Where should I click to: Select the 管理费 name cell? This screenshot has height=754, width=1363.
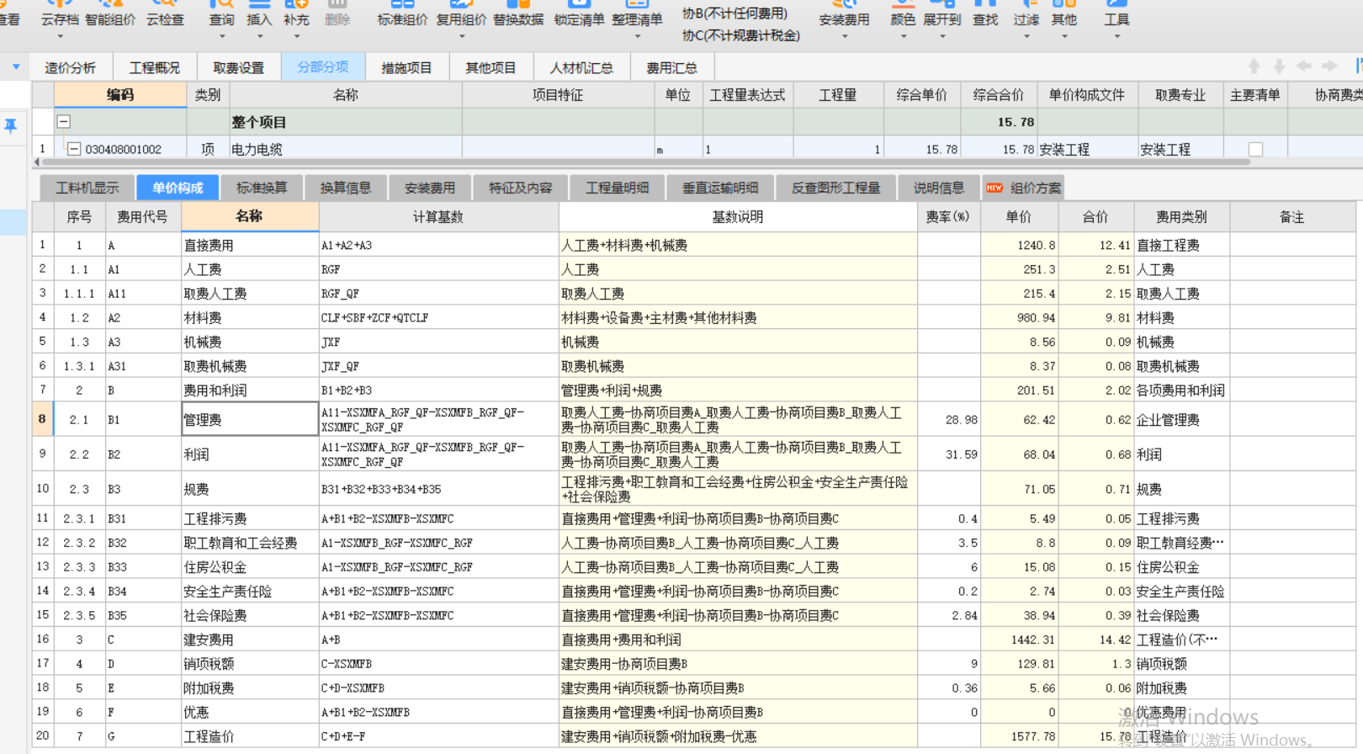click(x=250, y=419)
